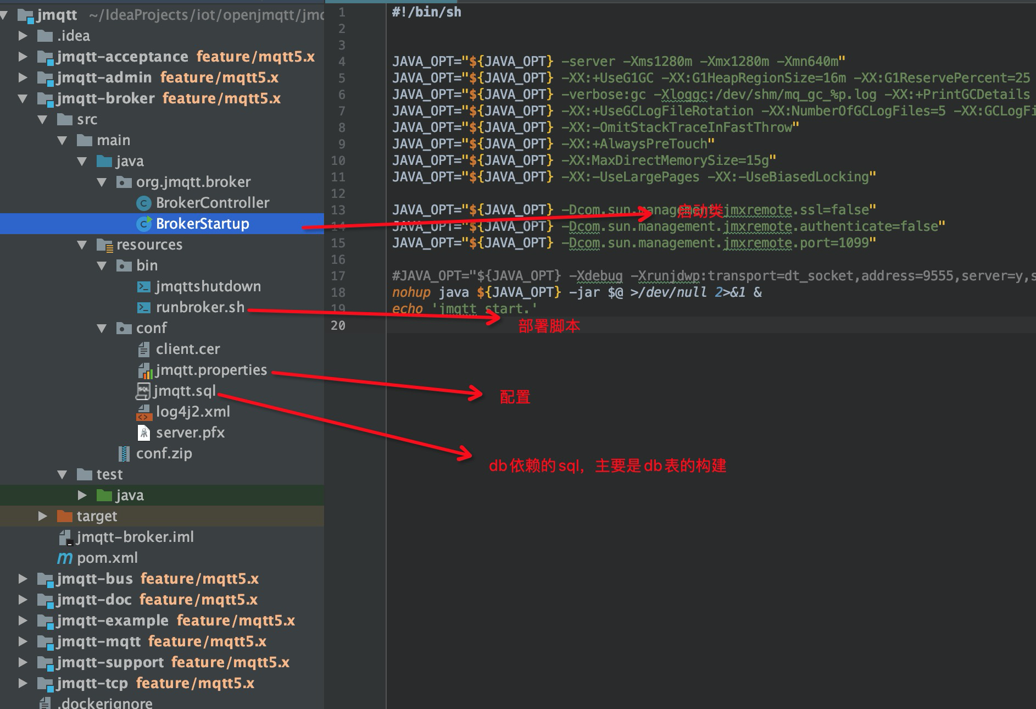Expand the jmqtt-tcp module
This screenshot has height=709, width=1036.
23,684
